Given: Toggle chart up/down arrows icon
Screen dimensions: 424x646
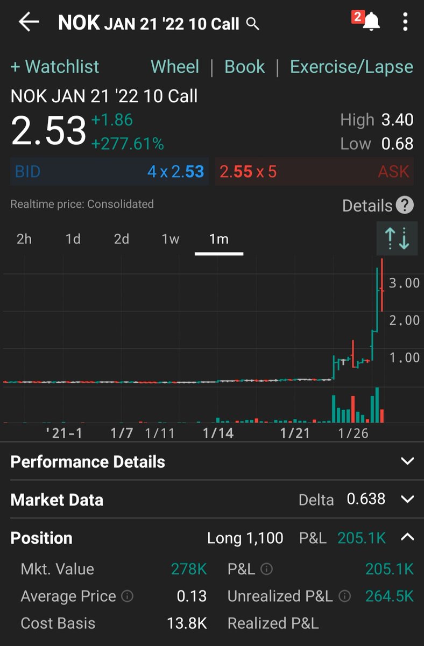Looking at the screenshot, I should click(397, 238).
